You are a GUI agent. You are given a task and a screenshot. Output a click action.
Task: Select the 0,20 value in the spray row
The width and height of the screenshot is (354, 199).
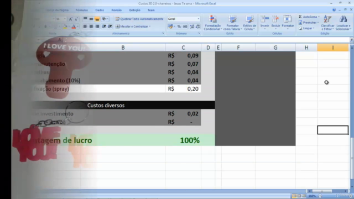(183, 88)
